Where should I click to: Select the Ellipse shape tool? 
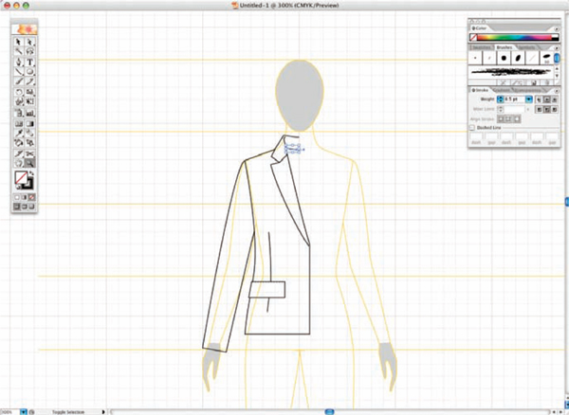click(x=30, y=72)
